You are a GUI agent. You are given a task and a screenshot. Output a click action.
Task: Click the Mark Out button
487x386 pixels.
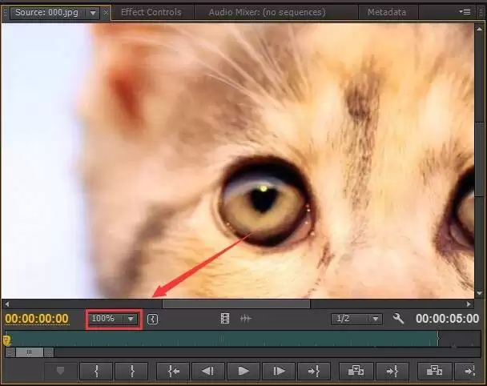pyautogui.click(x=132, y=371)
